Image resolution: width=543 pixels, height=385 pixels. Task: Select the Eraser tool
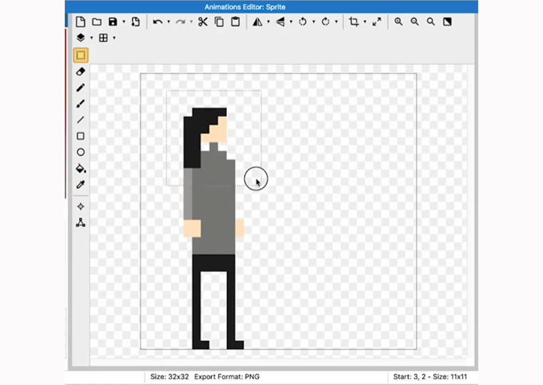coord(80,72)
